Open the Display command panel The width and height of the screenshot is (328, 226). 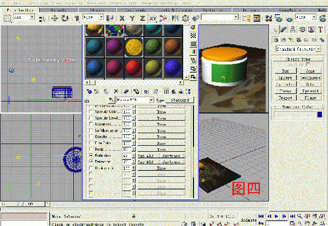point(312,29)
